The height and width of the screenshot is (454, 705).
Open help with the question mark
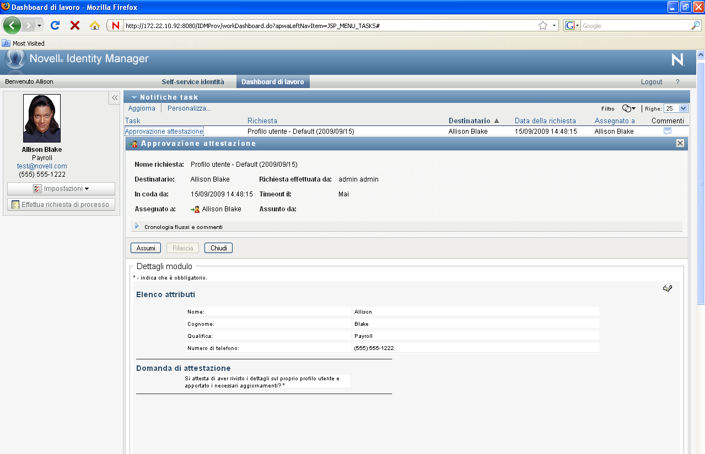[x=678, y=81]
